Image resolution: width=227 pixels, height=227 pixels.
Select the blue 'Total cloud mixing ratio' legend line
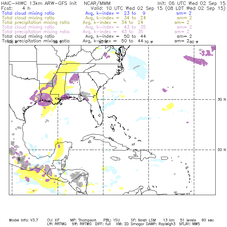coord(28,13)
